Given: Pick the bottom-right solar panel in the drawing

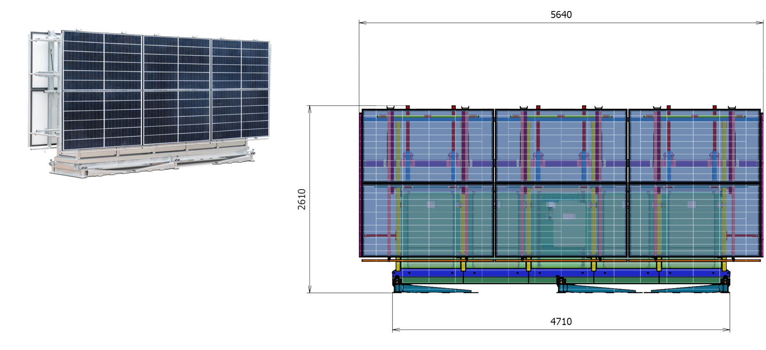Looking at the screenshot, I should (694, 220).
